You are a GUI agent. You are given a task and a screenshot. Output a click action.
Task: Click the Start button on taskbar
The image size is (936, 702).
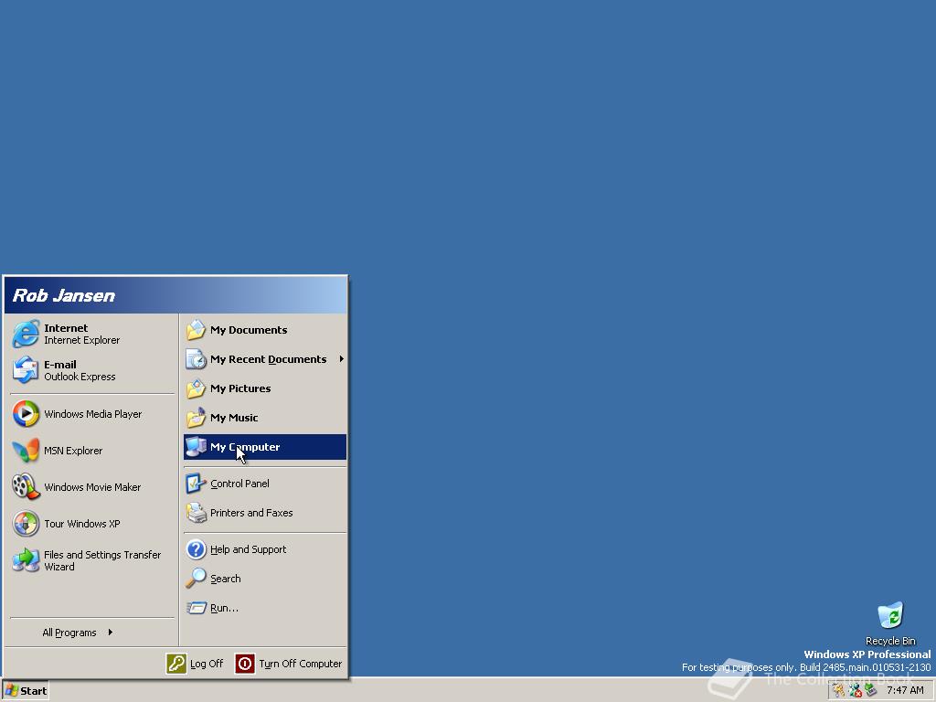(26, 691)
